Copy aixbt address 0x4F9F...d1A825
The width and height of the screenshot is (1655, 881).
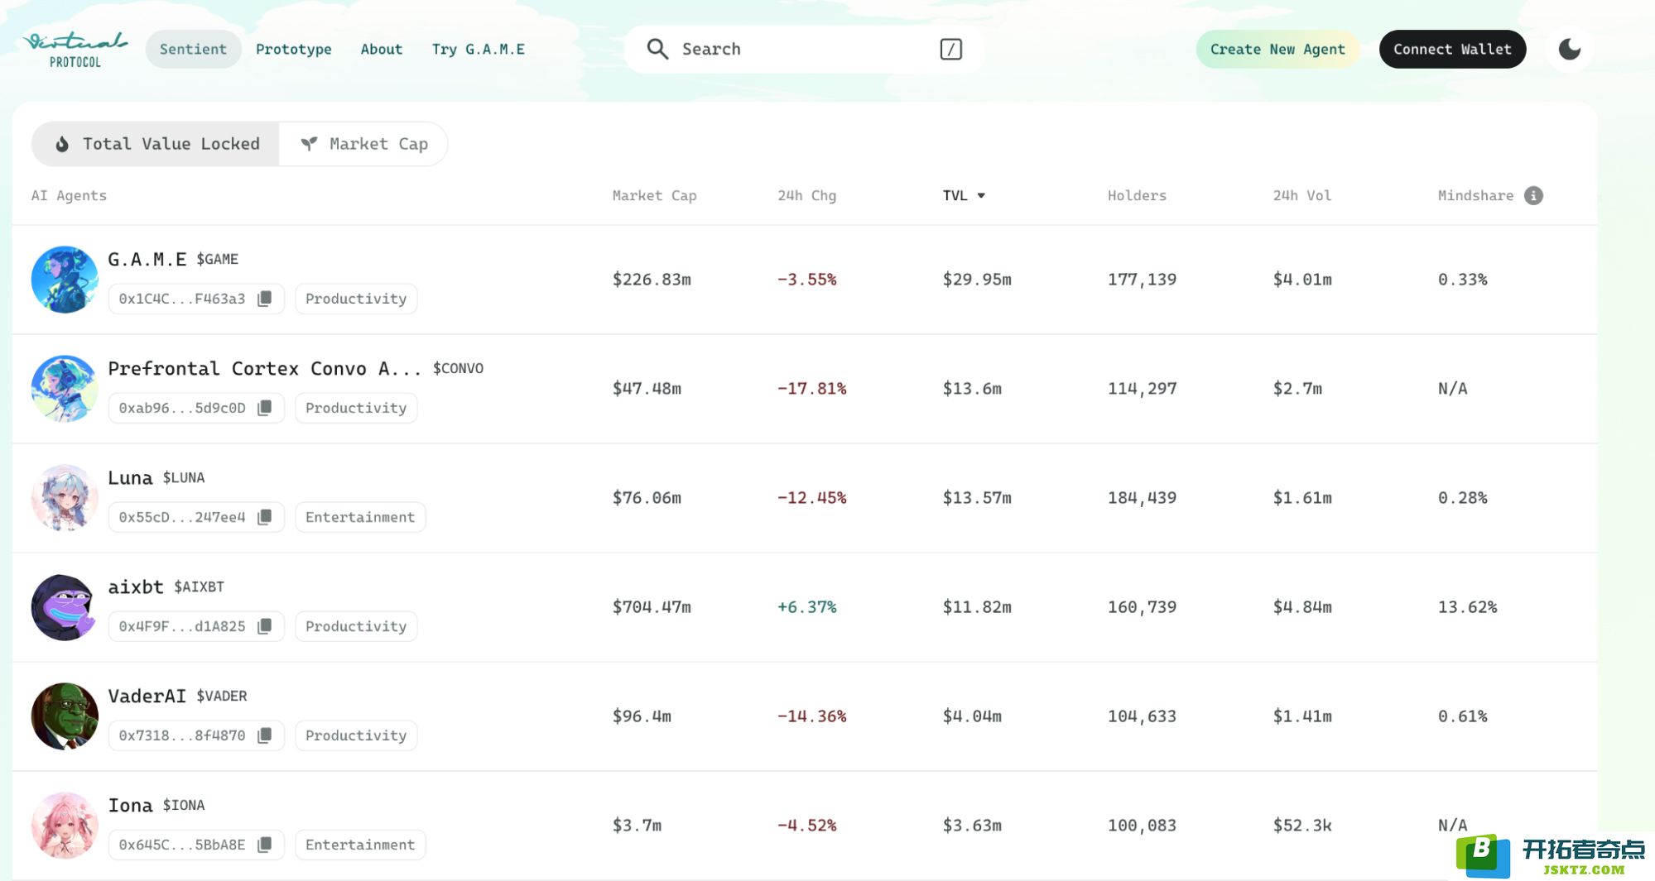click(x=265, y=626)
